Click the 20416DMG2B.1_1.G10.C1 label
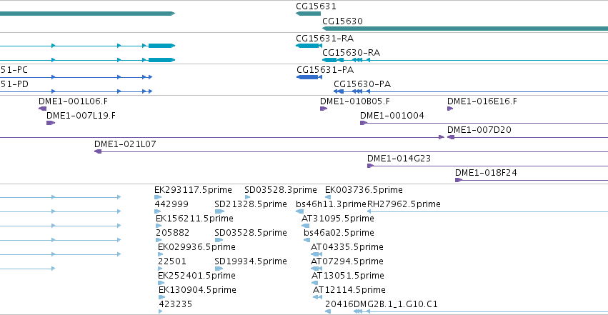The height and width of the screenshot is (315, 608). tap(382, 304)
